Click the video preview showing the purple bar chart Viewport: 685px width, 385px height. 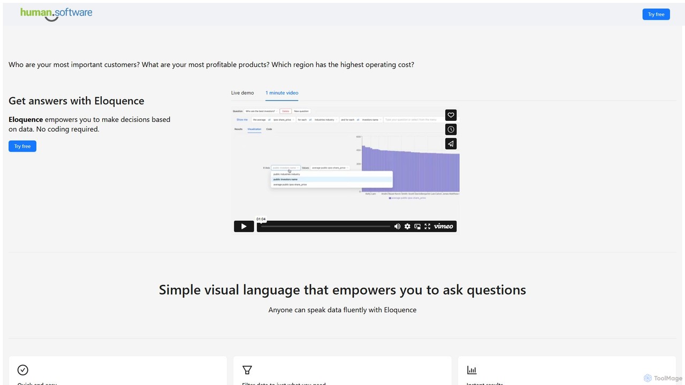345,171
